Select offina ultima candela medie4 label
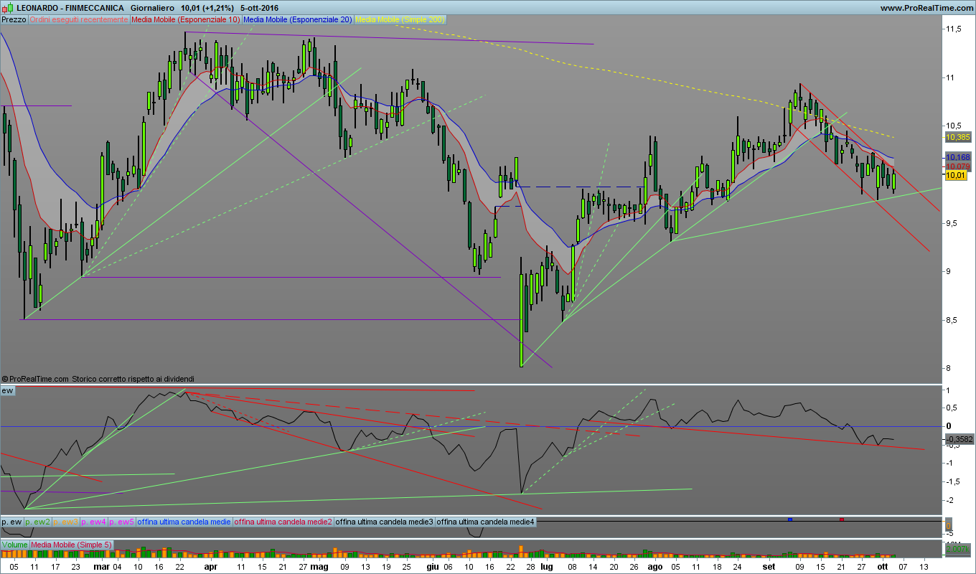 pos(486,522)
